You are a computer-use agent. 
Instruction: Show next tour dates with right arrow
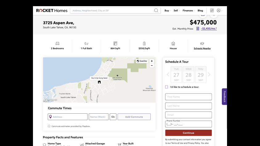(x=209, y=75)
